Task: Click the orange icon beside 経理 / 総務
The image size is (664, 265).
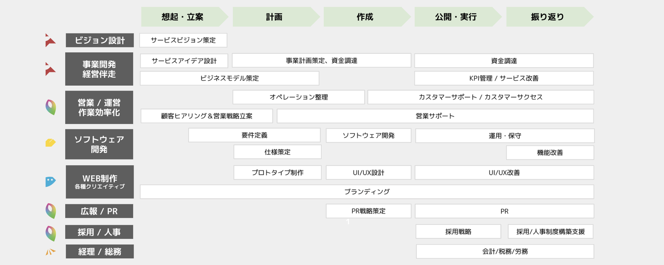Action: (51, 252)
